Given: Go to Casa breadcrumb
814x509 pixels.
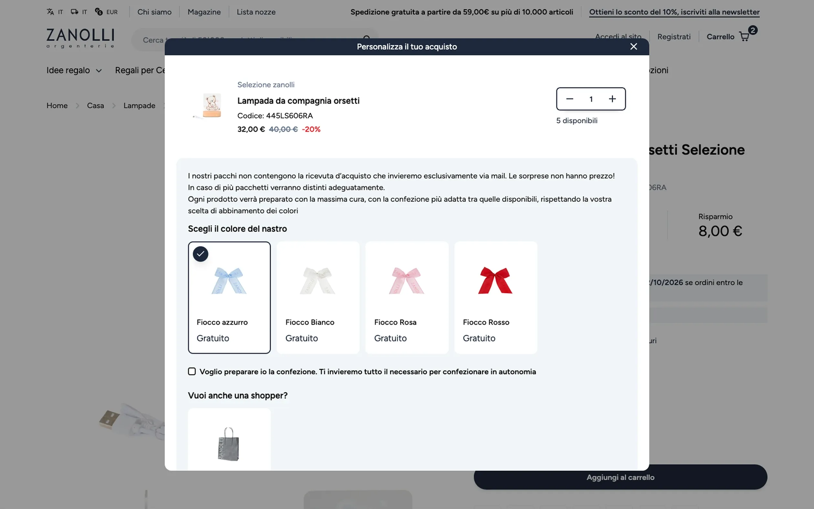Looking at the screenshot, I should click(x=96, y=105).
